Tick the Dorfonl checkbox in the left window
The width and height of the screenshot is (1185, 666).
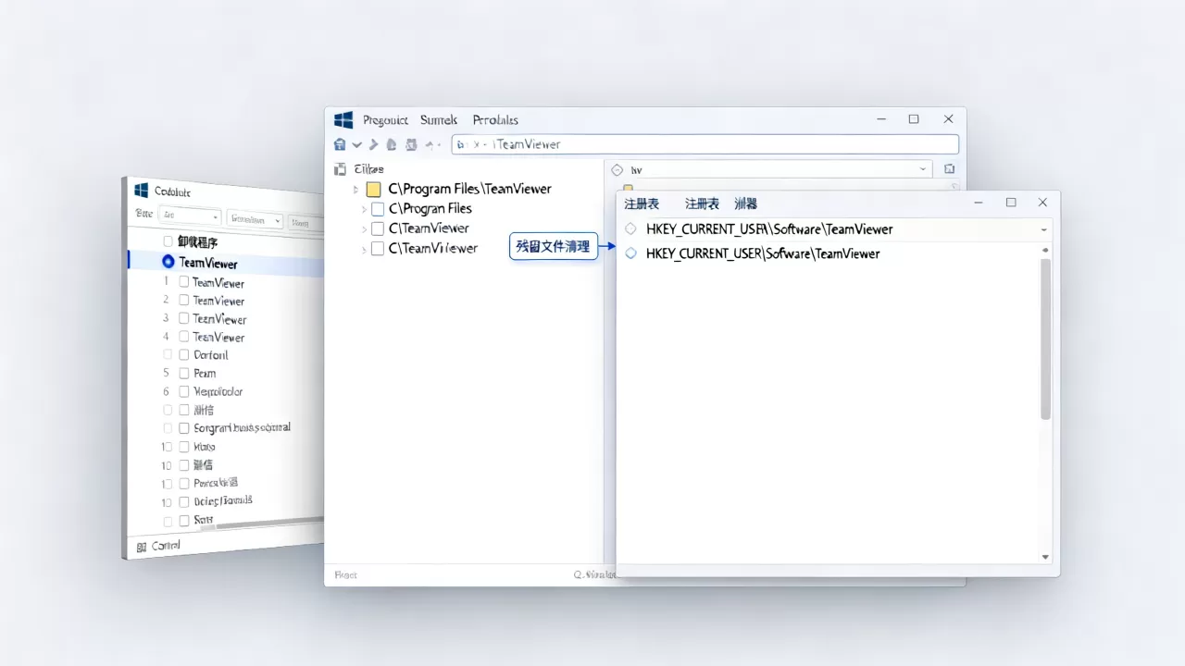pos(184,355)
